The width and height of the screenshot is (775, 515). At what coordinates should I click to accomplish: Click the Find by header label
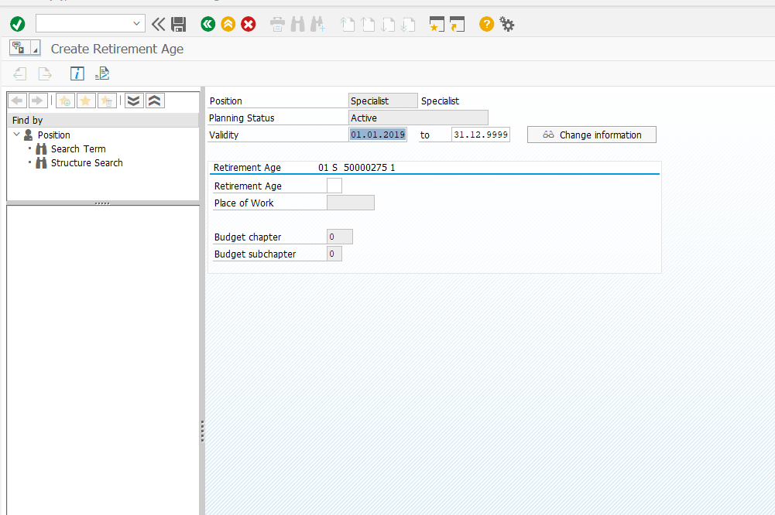28,120
